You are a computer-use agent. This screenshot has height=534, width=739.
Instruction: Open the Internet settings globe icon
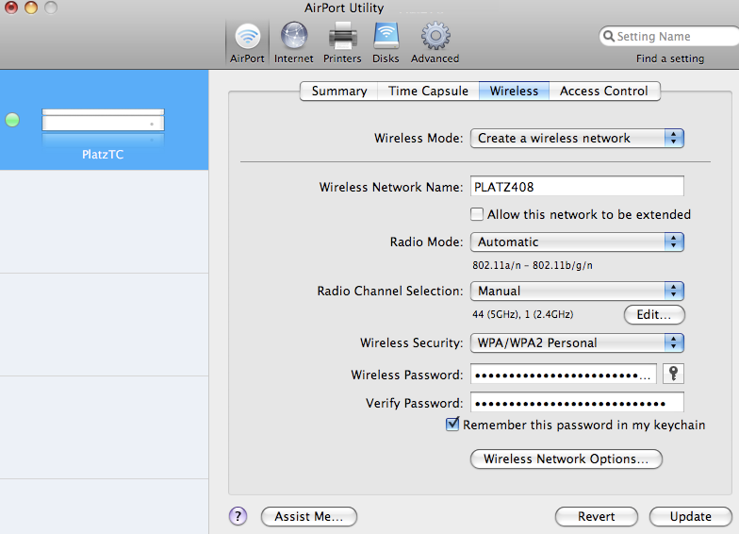click(294, 36)
